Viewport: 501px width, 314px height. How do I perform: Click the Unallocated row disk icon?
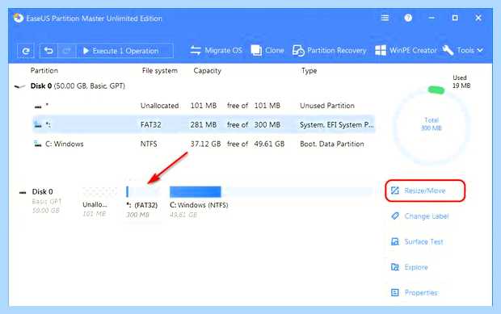coord(38,107)
